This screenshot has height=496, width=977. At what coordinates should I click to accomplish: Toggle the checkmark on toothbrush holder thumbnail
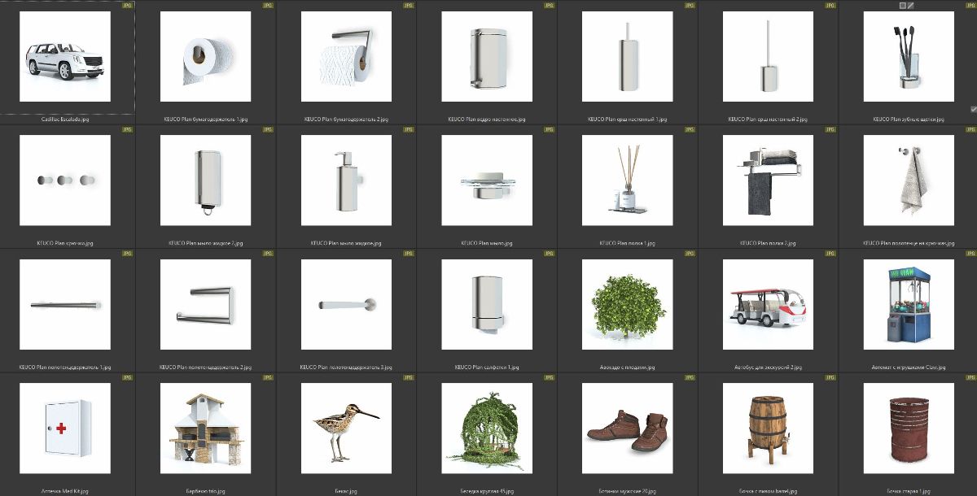[974, 109]
